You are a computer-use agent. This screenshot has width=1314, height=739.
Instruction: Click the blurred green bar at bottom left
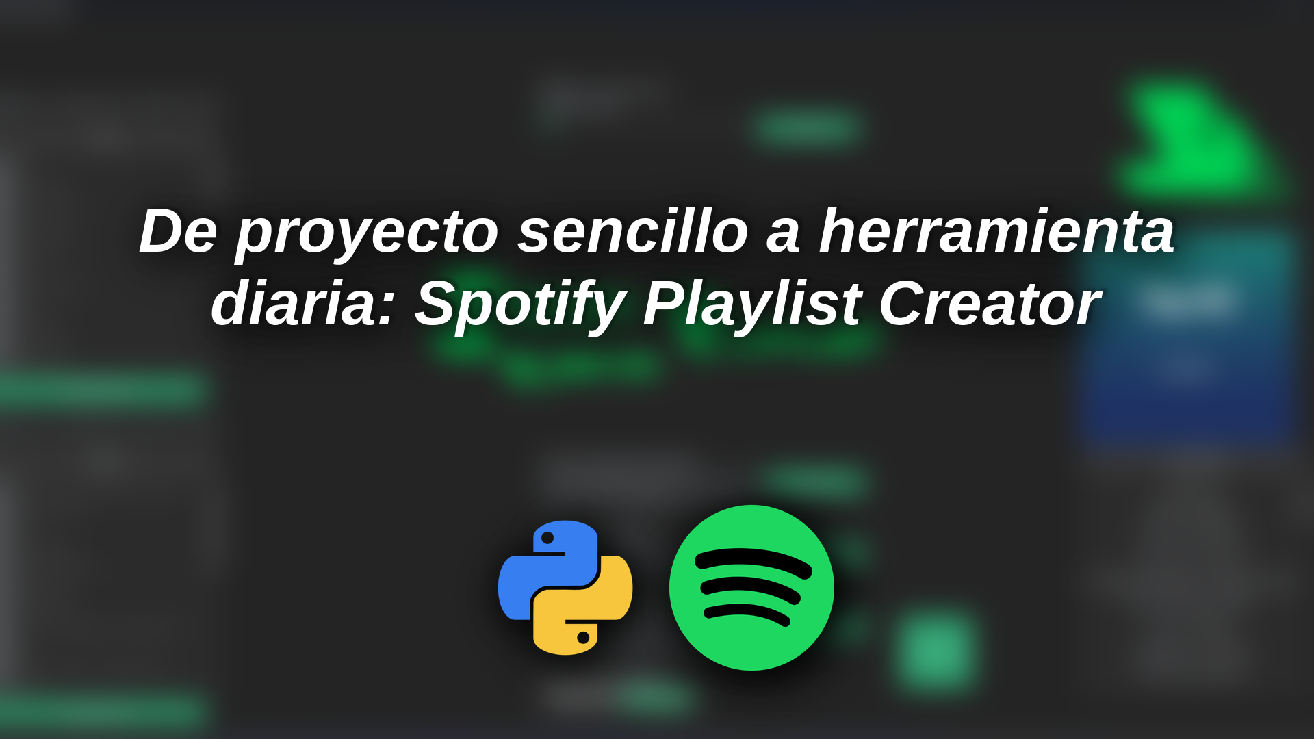point(103,710)
